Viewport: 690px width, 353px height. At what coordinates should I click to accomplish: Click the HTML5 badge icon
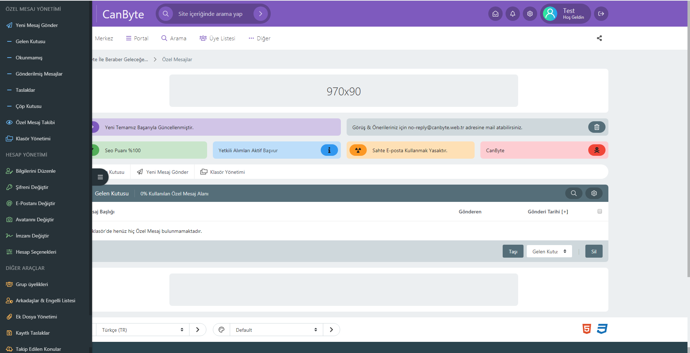click(587, 329)
